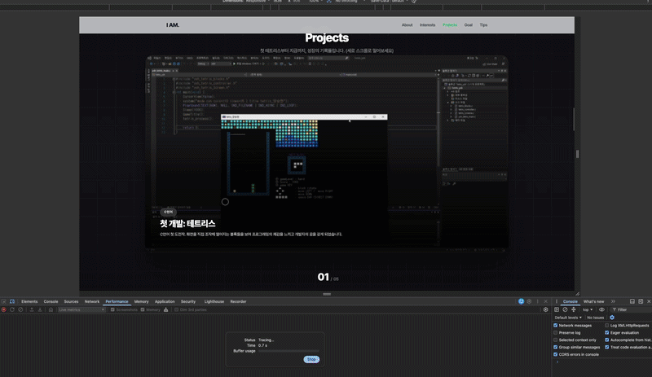Click Goal link in page navbar

pyautogui.click(x=468, y=25)
